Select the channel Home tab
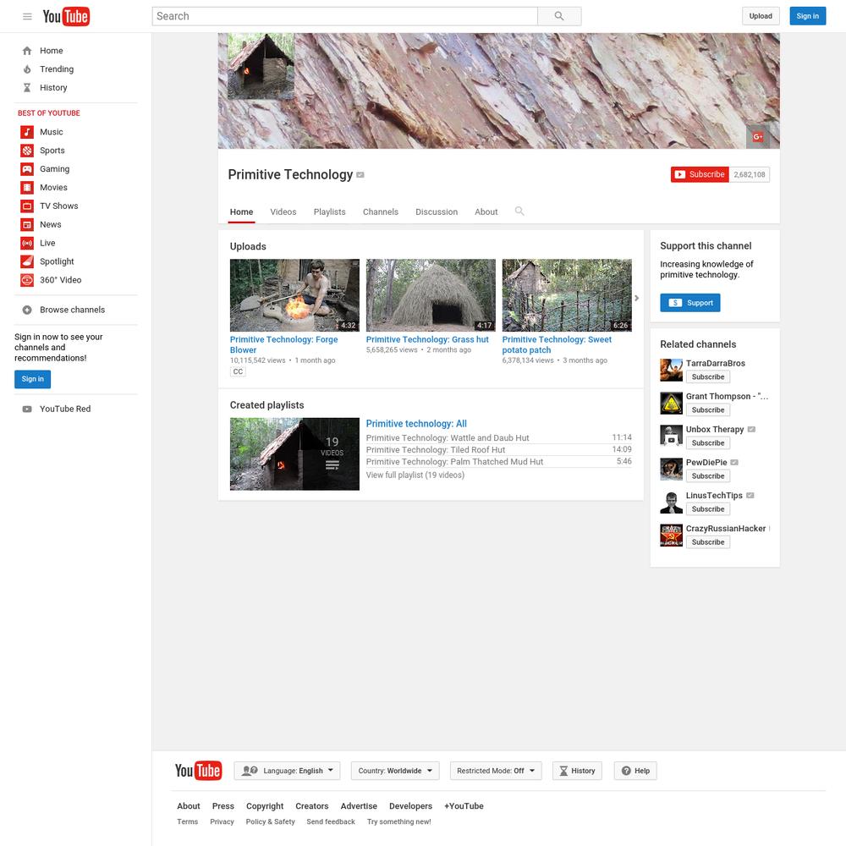This screenshot has width=846, height=846. [x=241, y=212]
